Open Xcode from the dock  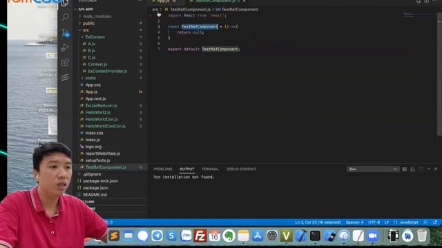[301, 236]
